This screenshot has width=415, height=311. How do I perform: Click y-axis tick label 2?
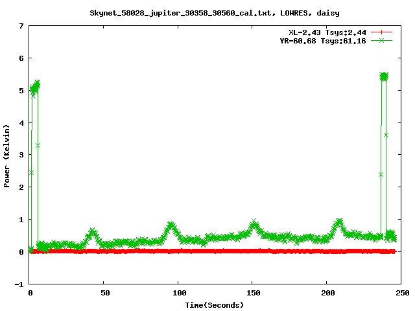[21, 187]
